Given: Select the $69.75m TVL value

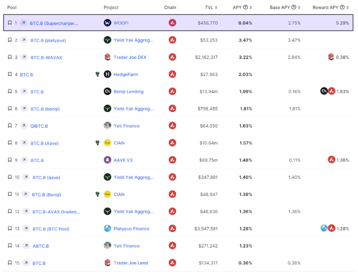Looking at the screenshot, I should (x=208, y=160).
